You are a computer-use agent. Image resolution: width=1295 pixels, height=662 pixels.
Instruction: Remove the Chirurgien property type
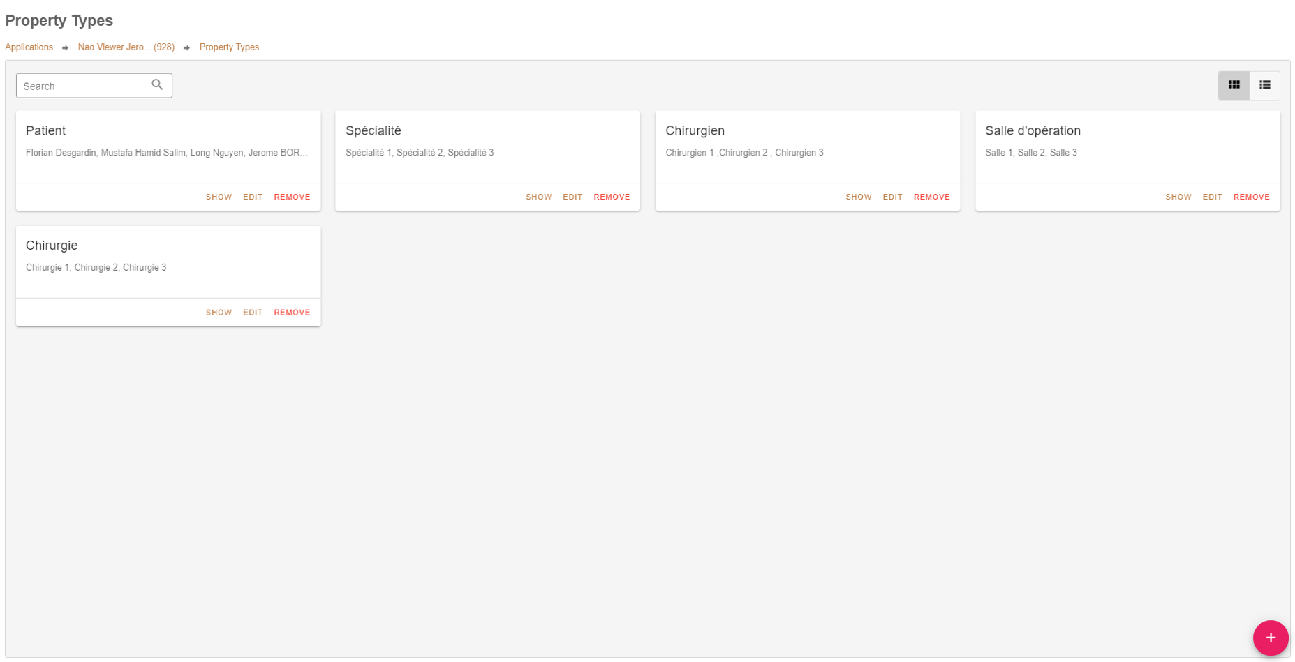[931, 197]
